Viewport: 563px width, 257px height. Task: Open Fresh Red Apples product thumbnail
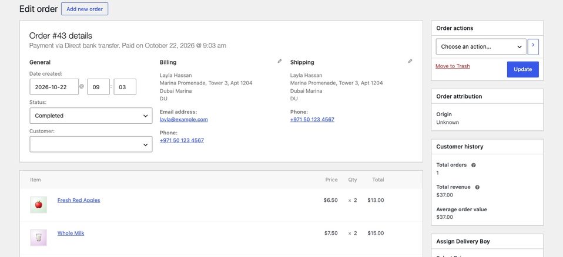coord(38,205)
